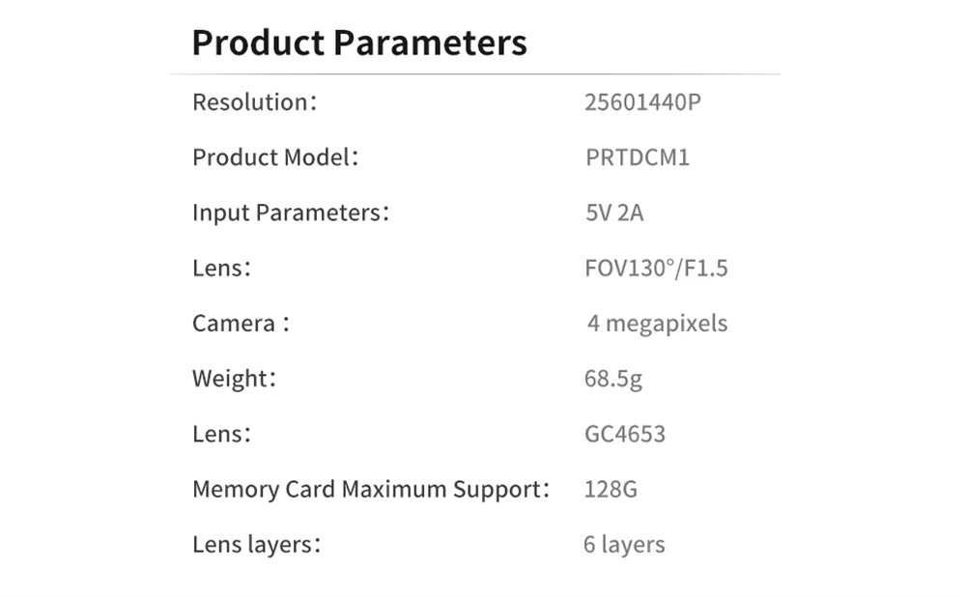Select the 68.5g weight value
Image resolution: width=966 pixels, height=597 pixels.
pos(613,379)
